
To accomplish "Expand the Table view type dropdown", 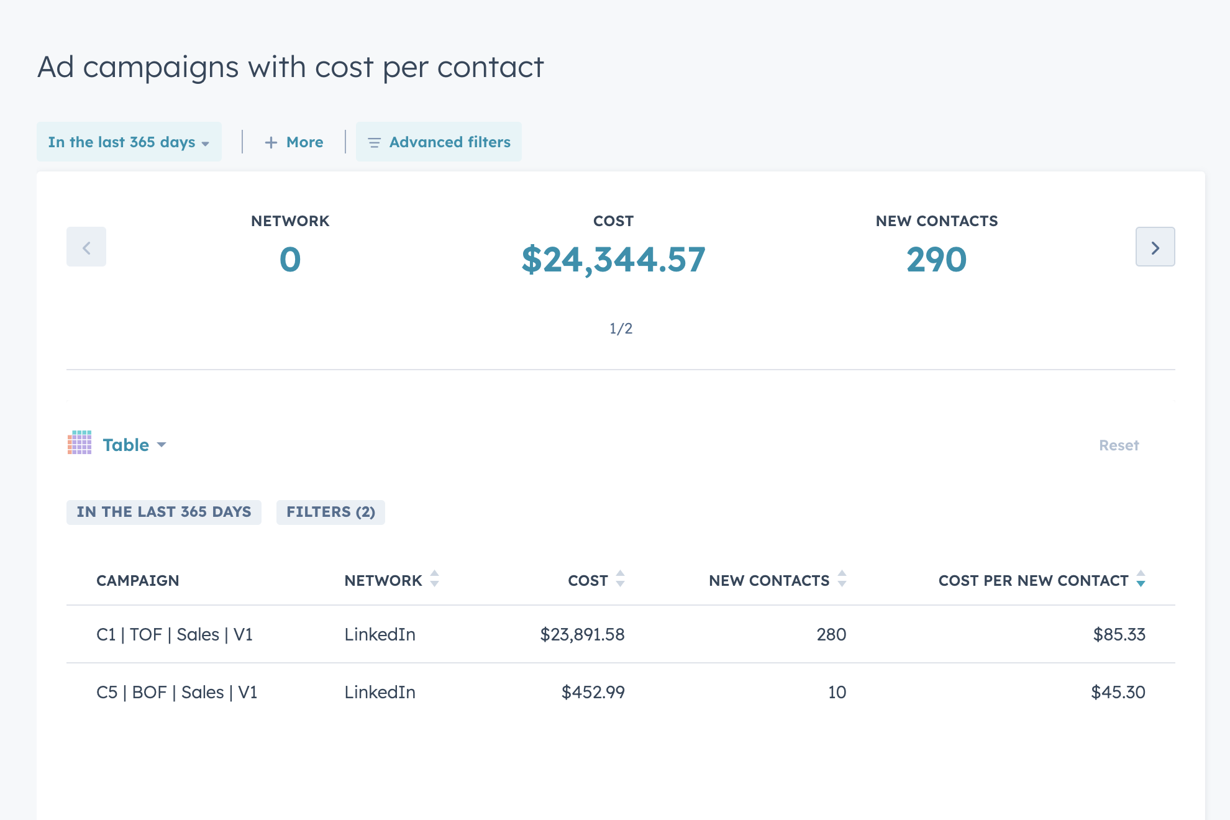I will coord(134,445).
